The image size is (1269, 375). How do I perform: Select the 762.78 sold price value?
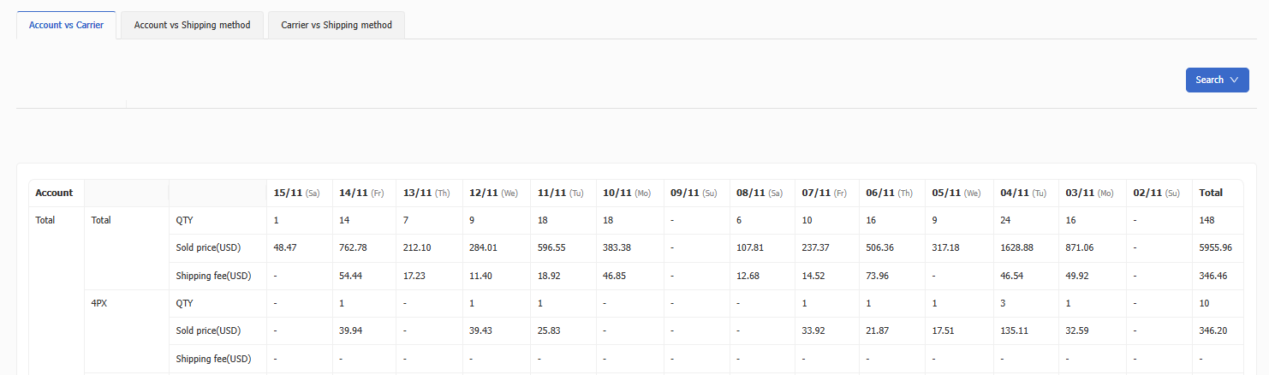[353, 248]
